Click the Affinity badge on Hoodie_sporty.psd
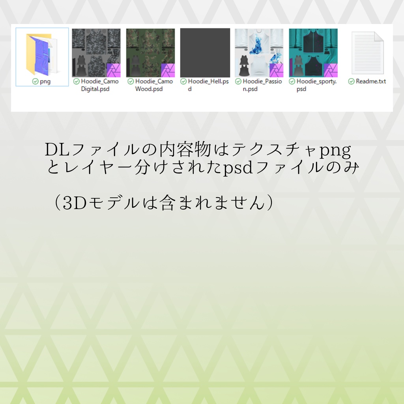404x404 pixels. (332, 69)
